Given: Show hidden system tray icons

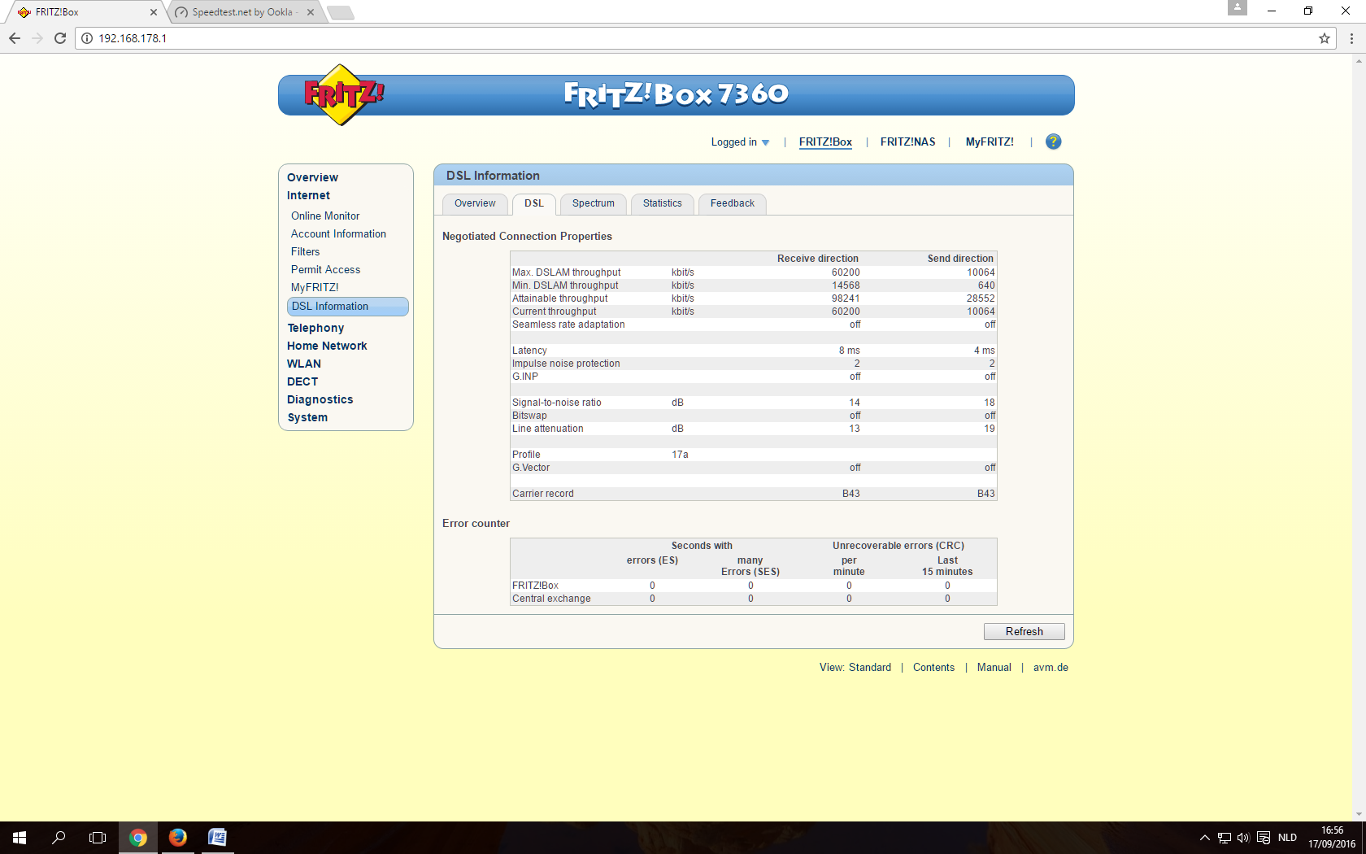Looking at the screenshot, I should pyautogui.click(x=1204, y=838).
